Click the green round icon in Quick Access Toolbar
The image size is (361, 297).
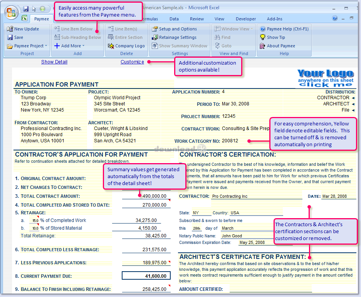pyautogui.click(x=43, y=9)
